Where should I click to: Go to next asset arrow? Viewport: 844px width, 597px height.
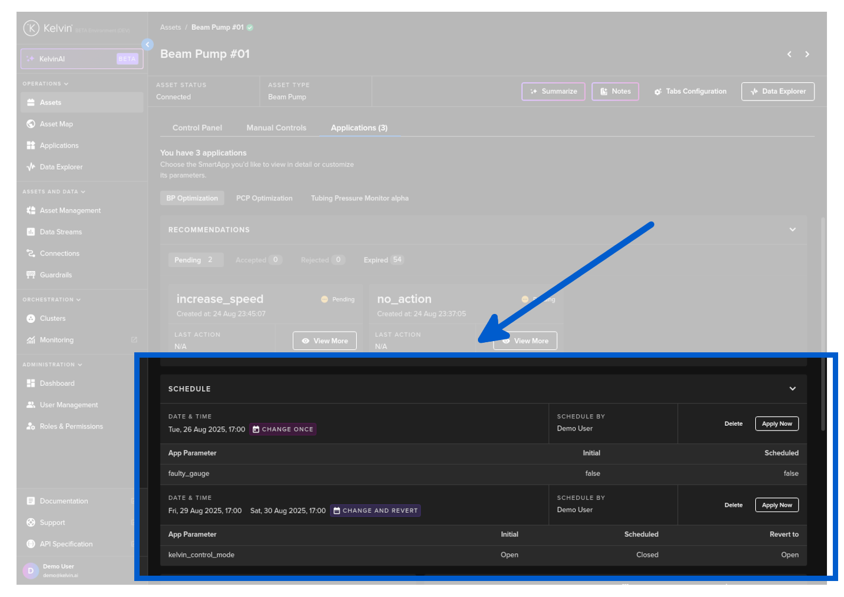pyautogui.click(x=807, y=54)
